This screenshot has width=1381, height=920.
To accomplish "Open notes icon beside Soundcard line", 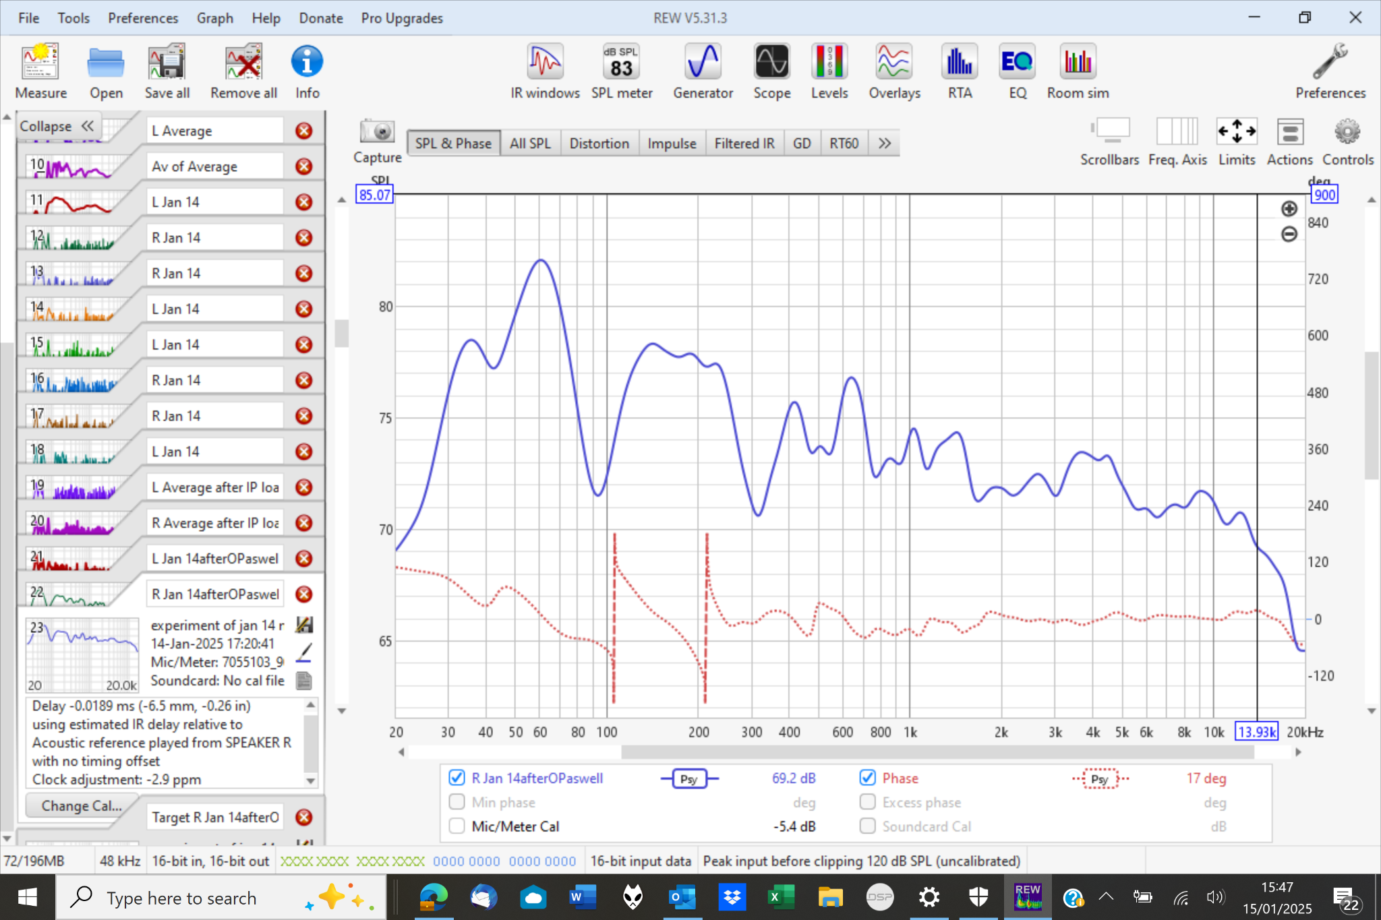I will [x=304, y=681].
